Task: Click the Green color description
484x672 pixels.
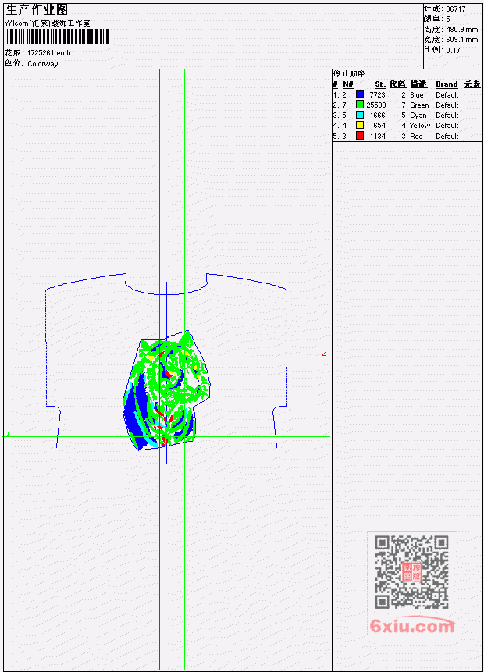Action: (x=419, y=105)
